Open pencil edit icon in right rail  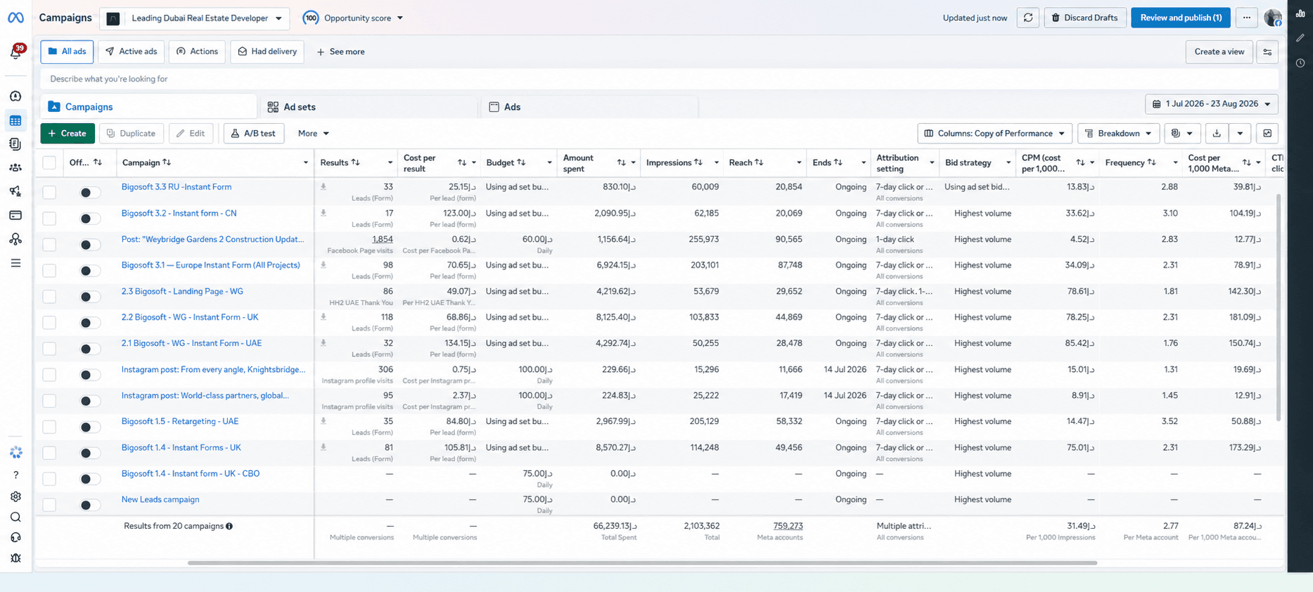(x=1300, y=38)
